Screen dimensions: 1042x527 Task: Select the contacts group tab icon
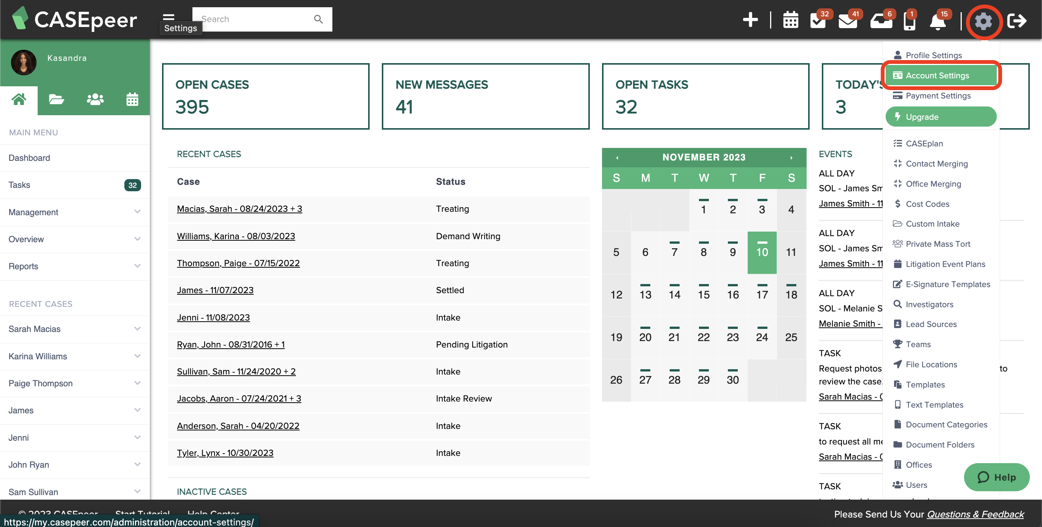[x=95, y=99]
